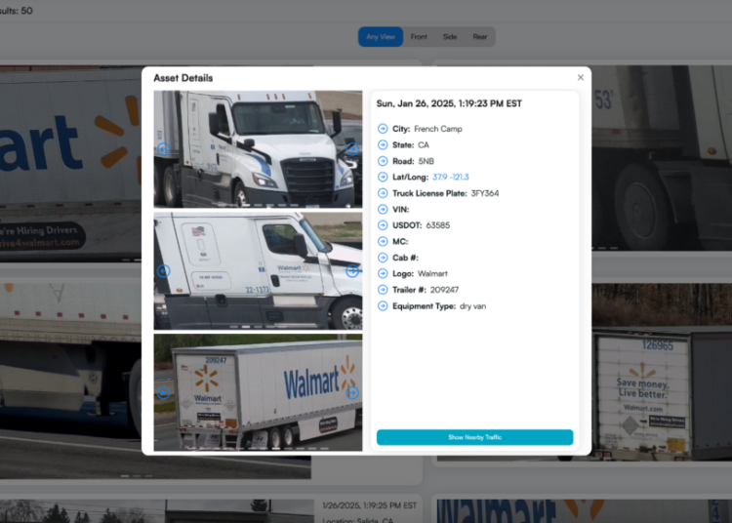The width and height of the screenshot is (732, 523).
Task: Click the arrow icon beside MC
Action: (383, 241)
